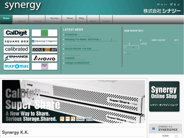
Task: Open the CalDigit brand logo
Action: coord(16,33)
